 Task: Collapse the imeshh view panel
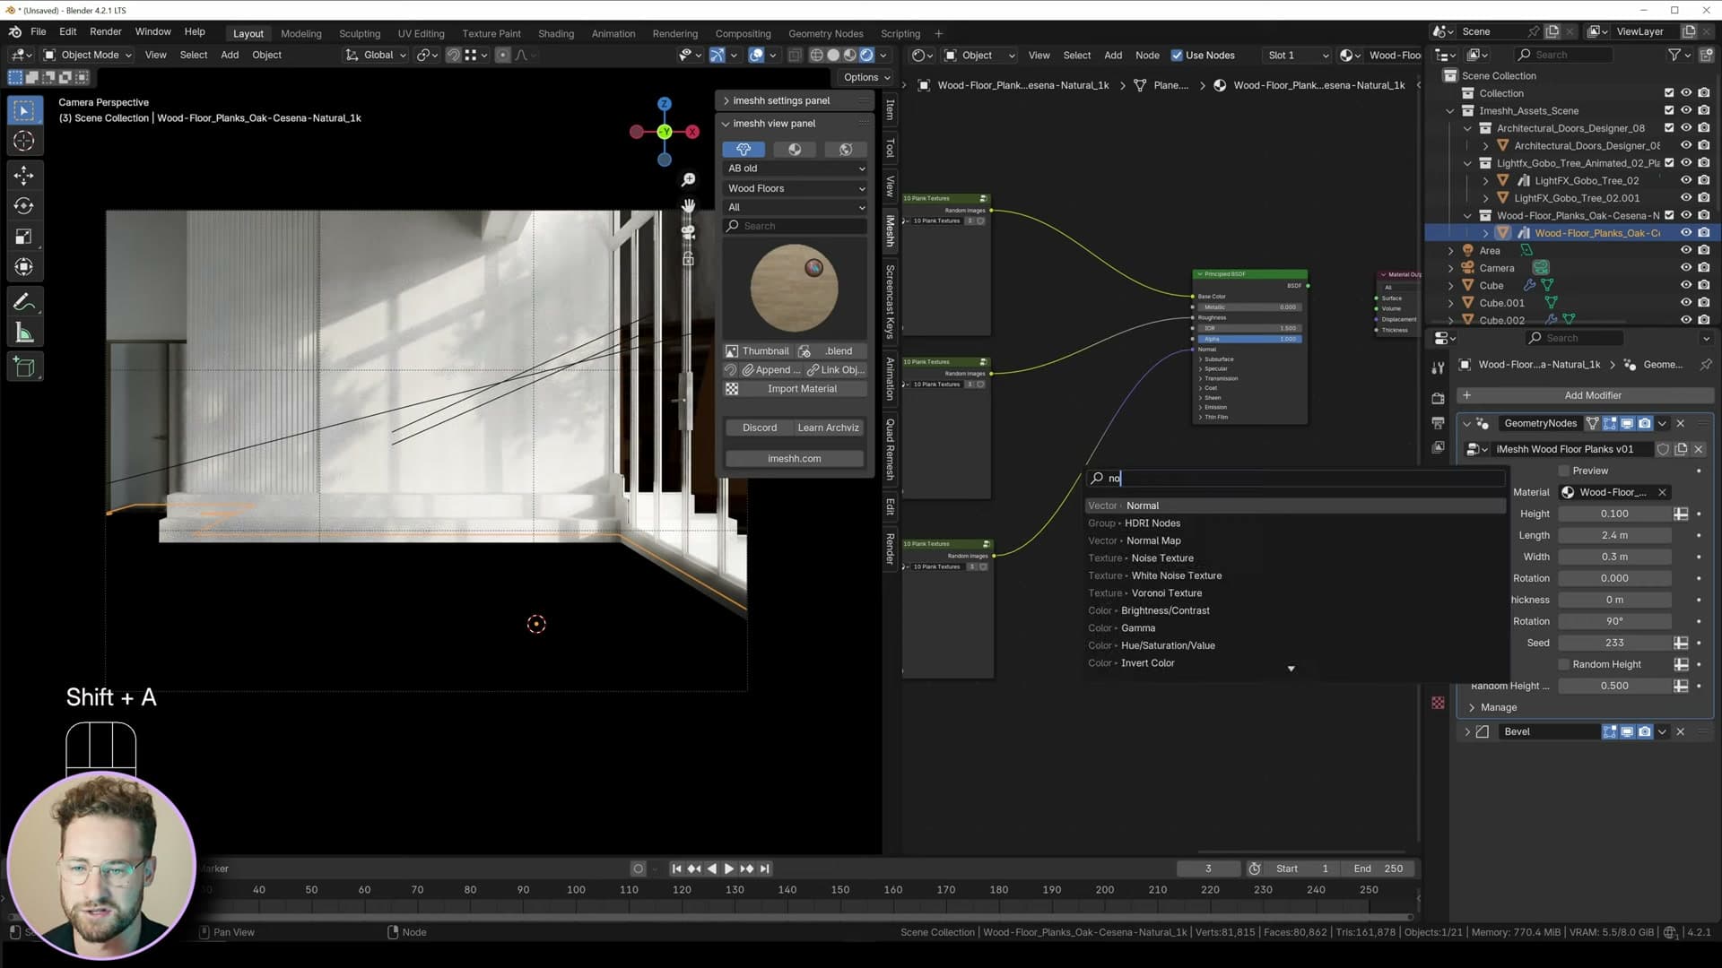pyautogui.click(x=726, y=124)
